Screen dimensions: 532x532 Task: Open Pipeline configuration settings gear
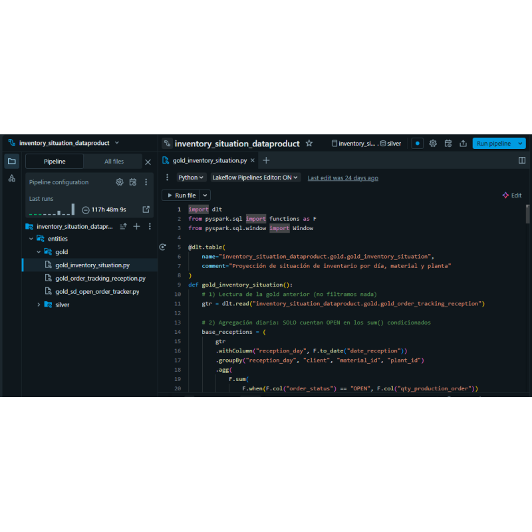click(120, 182)
